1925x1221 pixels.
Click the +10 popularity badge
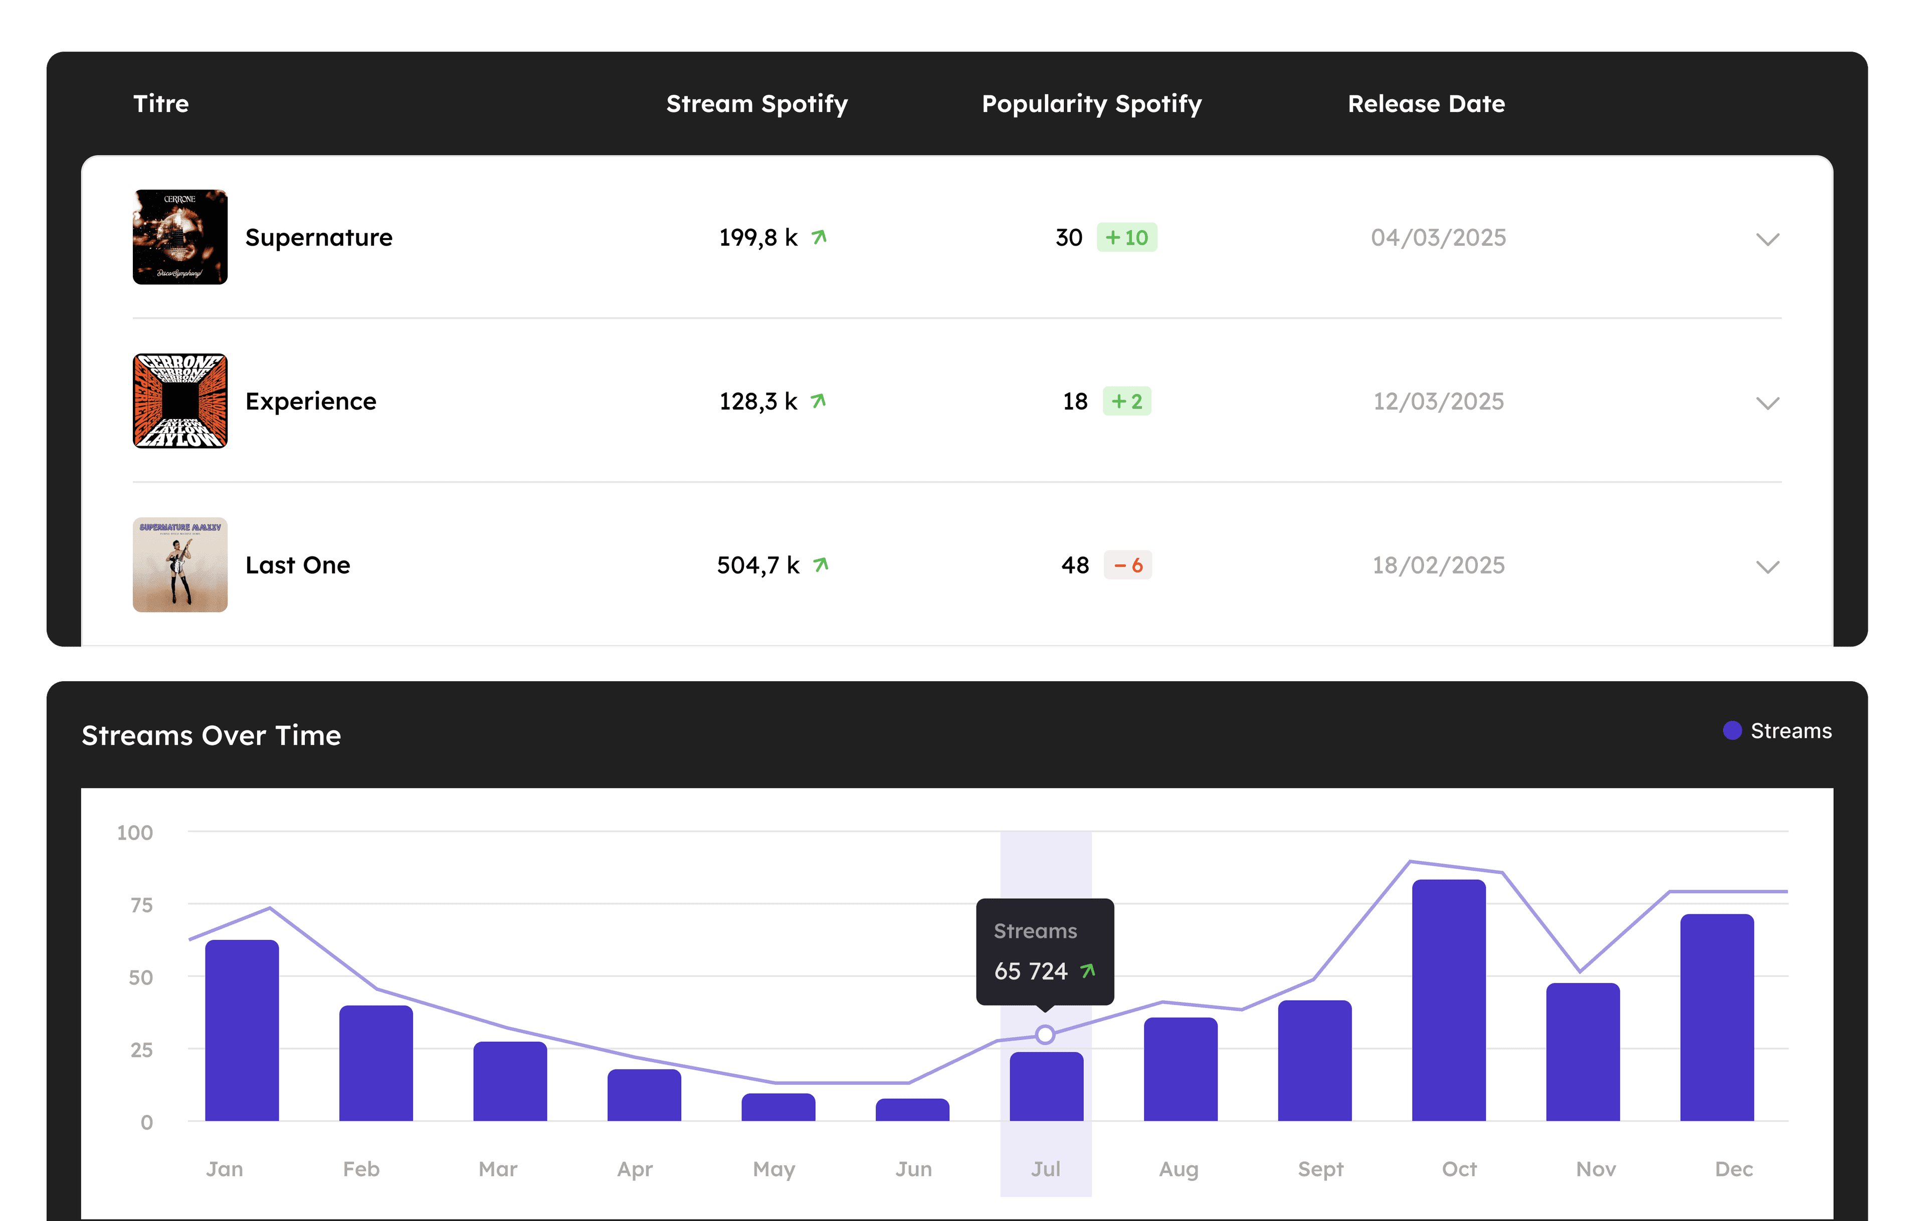1126,237
